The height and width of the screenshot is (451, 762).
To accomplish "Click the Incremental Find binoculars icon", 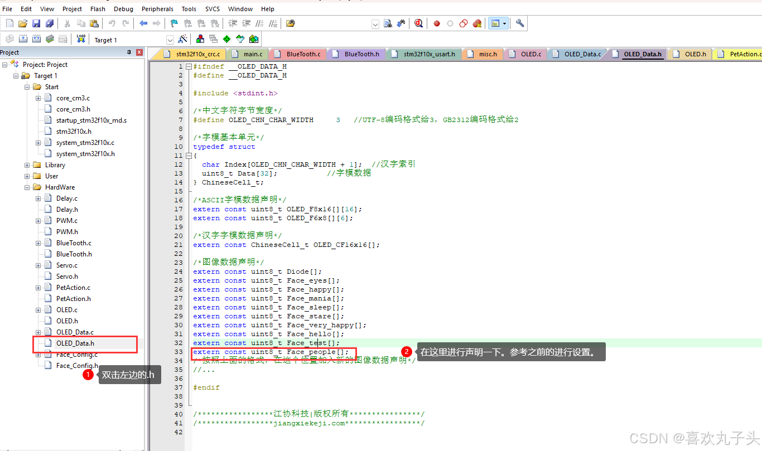I will click(401, 23).
